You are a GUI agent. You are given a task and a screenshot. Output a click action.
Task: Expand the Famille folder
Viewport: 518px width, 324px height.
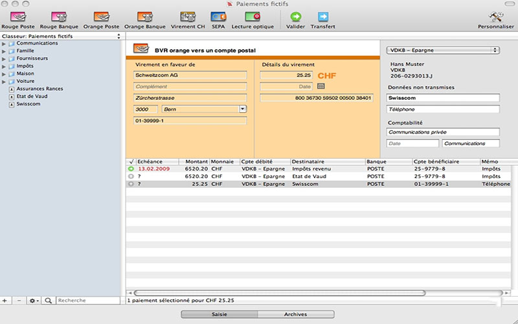click(4, 51)
